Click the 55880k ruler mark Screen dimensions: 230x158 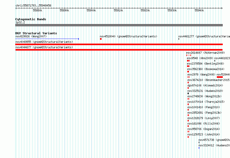click(37, 10)
